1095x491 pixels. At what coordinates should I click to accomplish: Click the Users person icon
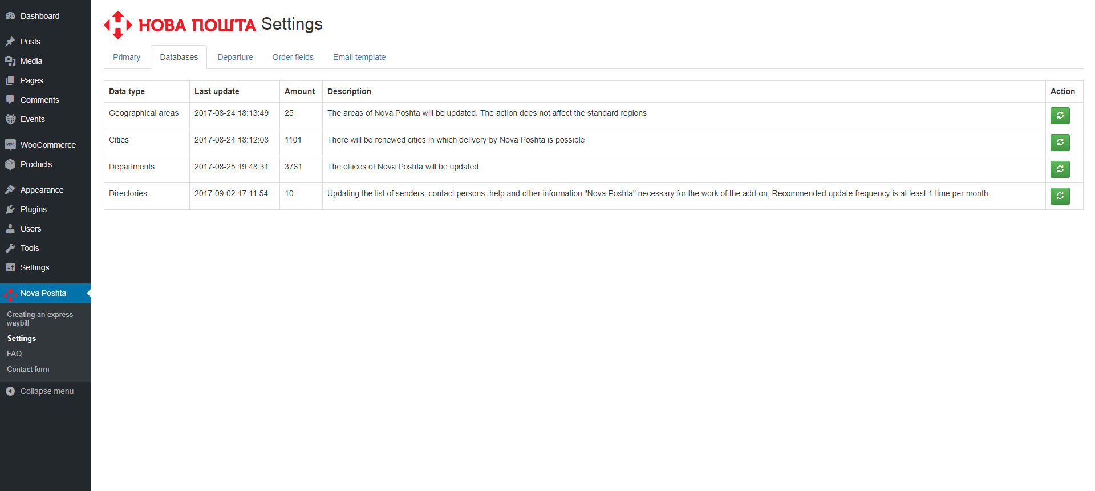10,229
